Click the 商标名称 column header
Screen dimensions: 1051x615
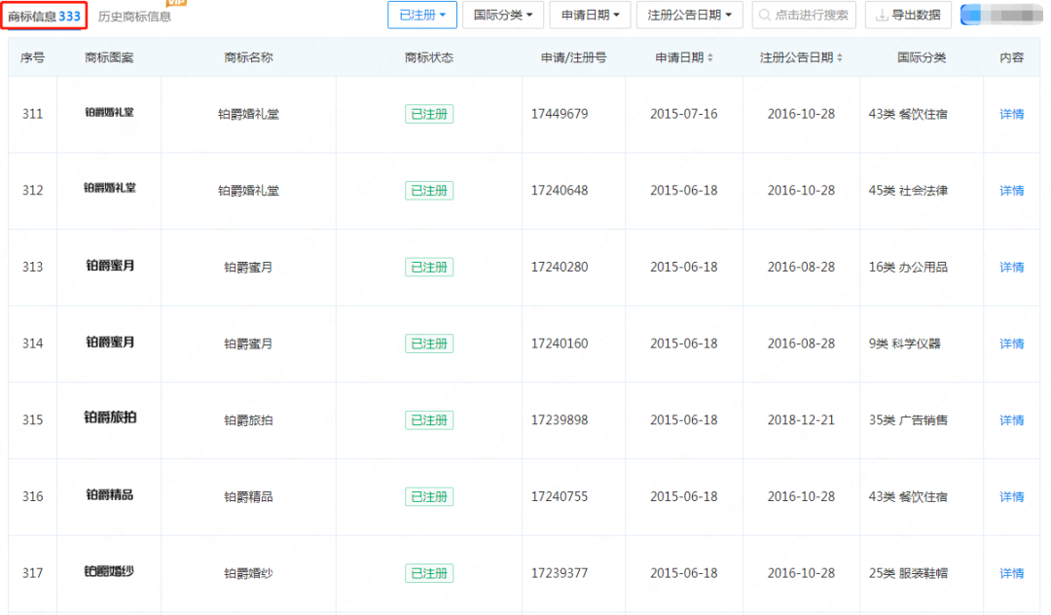click(249, 57)
